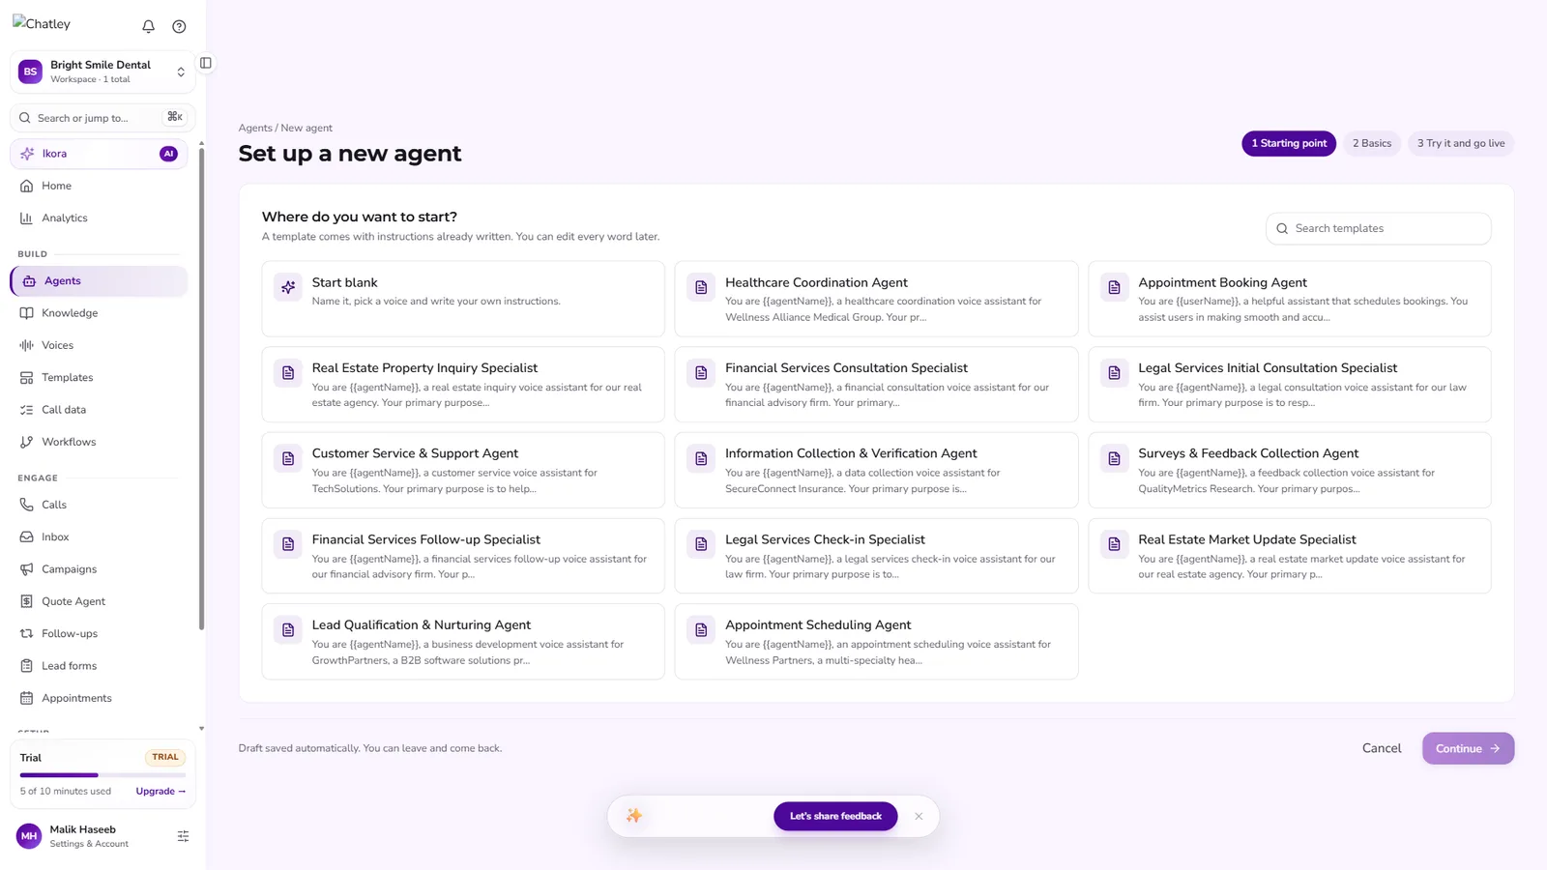Open Lead forms page
1547x870 pixels.
tap(99, 666)
